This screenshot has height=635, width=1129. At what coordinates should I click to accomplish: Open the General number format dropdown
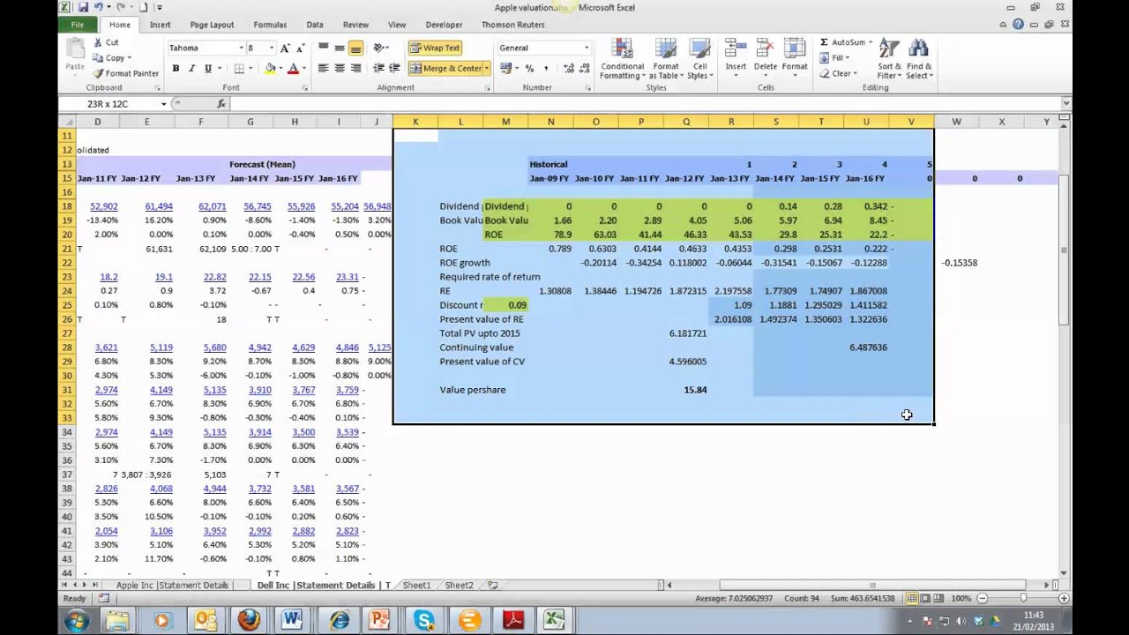pyautogui.click(x=585, y=47)
